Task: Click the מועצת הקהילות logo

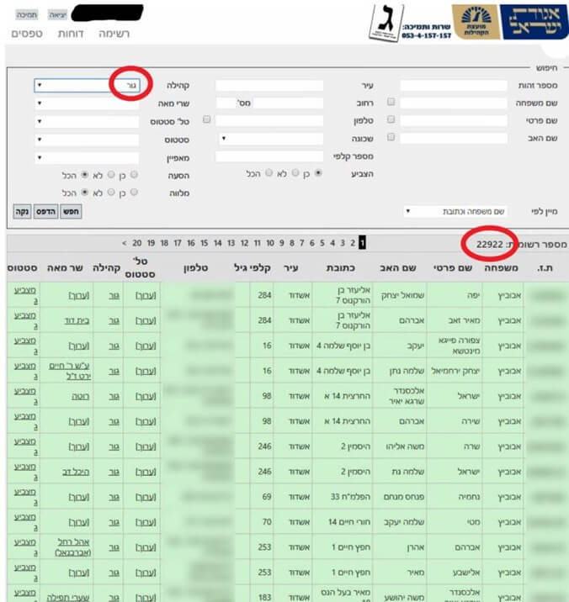Action: pyautogui.click(x=476, y=23)
